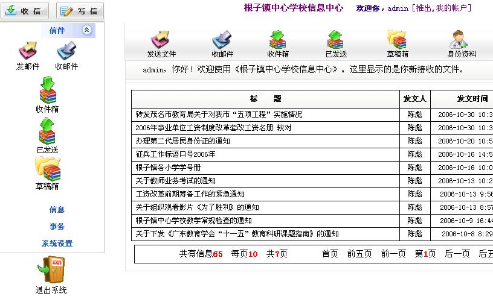Collapse the 信件 panel with the chevron icon
Image resolution: width=493 pixels, height=299 pixels.
[86, 30]
